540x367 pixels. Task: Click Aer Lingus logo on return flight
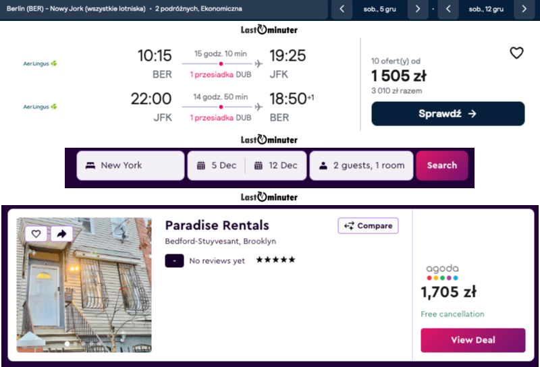pyautogui.click(x=40, y=107)
